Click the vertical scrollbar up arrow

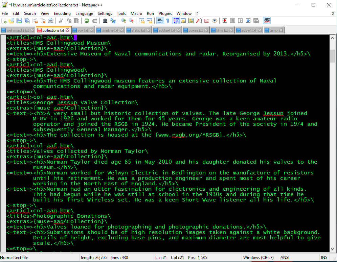pyautogui.click(x=332, y=38)
